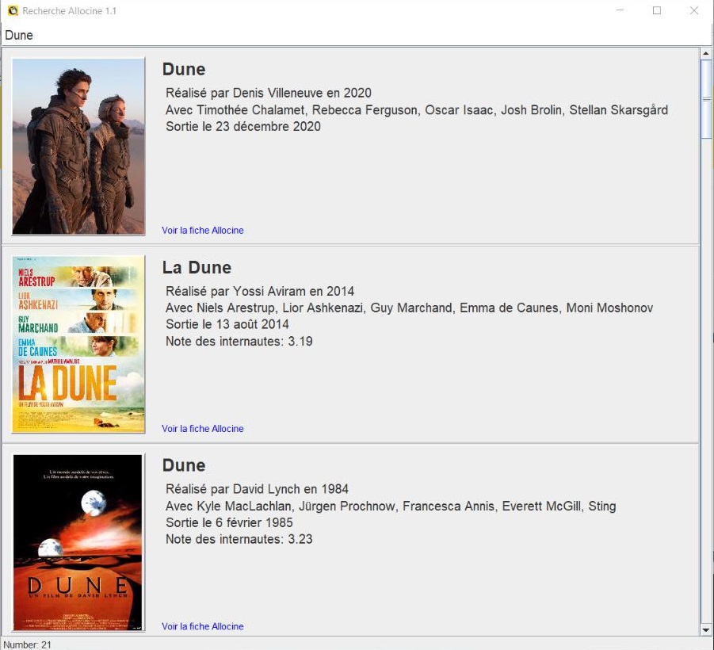The height and width of the screenshot is (650, 714).
Task: Click 'Sortie le 23 décembre 2020'
Action: click(243, 126)
